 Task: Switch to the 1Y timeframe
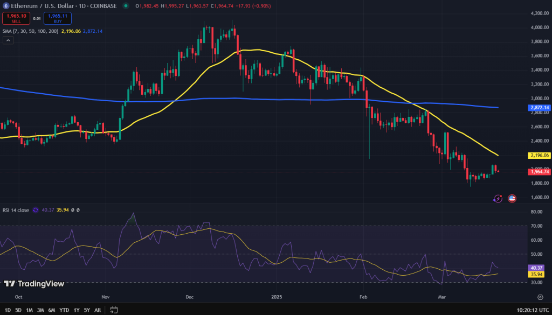tap(75, 310)
